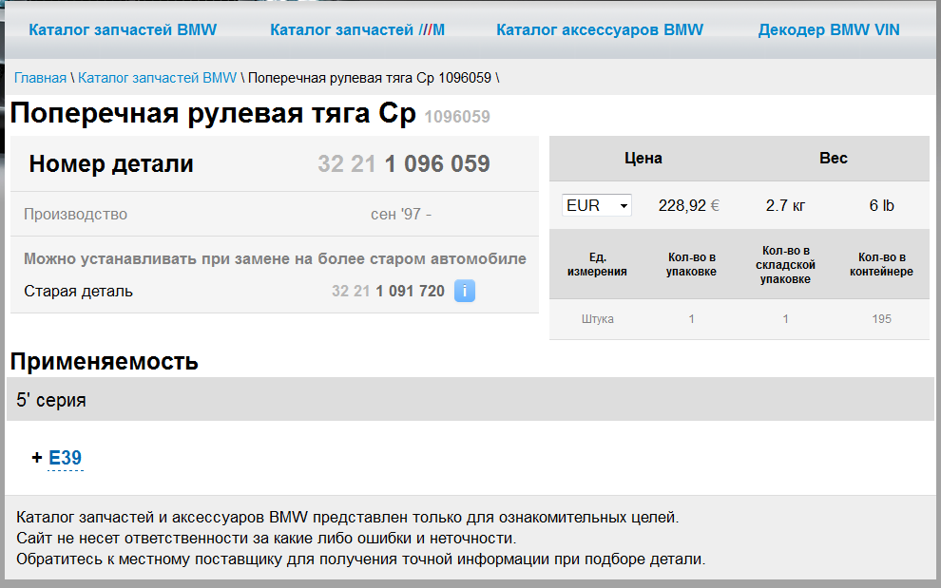941x588 pixels.
Task: Click the container quantity 195
Action: pyautogui.click(x=881, y=319)
